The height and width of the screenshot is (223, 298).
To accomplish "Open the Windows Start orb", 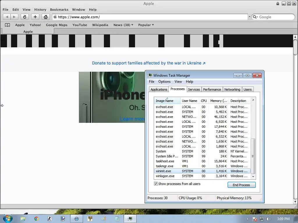I will [8, 218].
